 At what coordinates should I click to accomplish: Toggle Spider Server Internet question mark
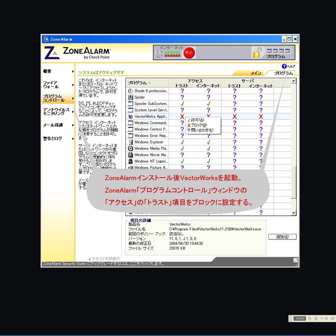[x=261, y=97]
